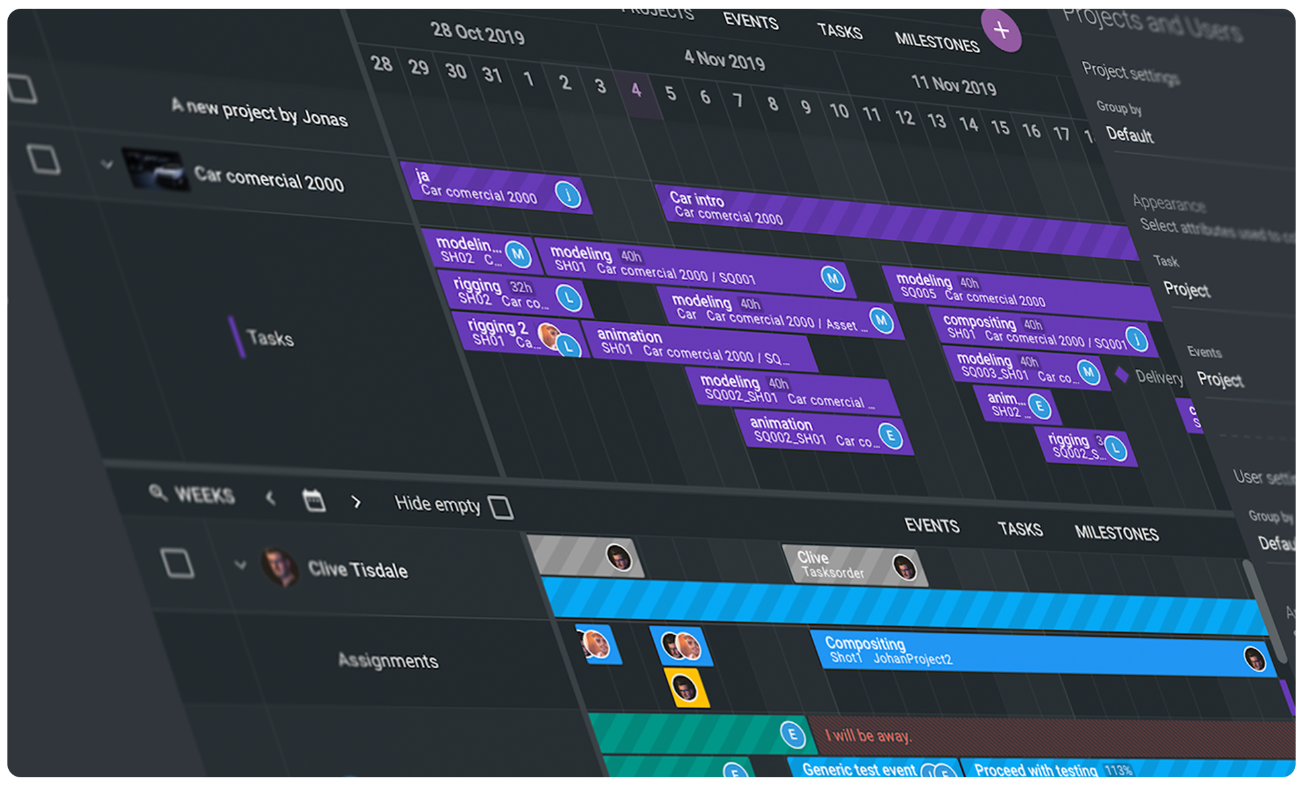Click the 11 Nov 2019 week header
The width and height of the screenshot is (1301, 786).
coord(953,85)
